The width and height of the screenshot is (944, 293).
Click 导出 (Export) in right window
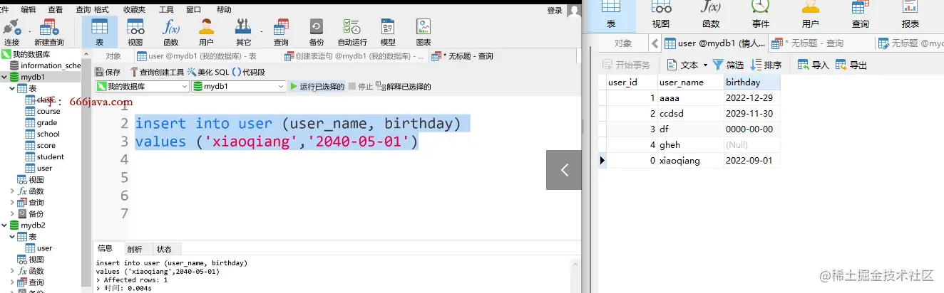coord(851,65)
